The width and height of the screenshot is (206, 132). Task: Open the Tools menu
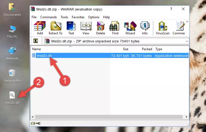pyautogui.click(x=64, y=17)
